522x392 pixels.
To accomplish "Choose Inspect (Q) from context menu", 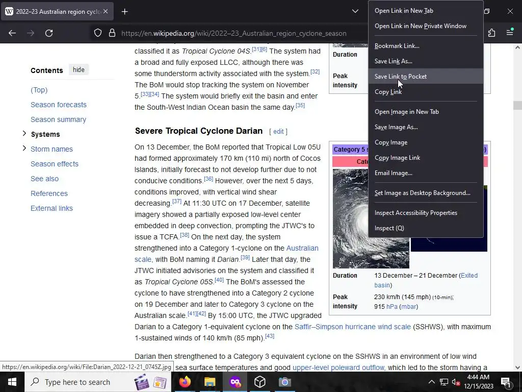I will (x=426, y=228).
